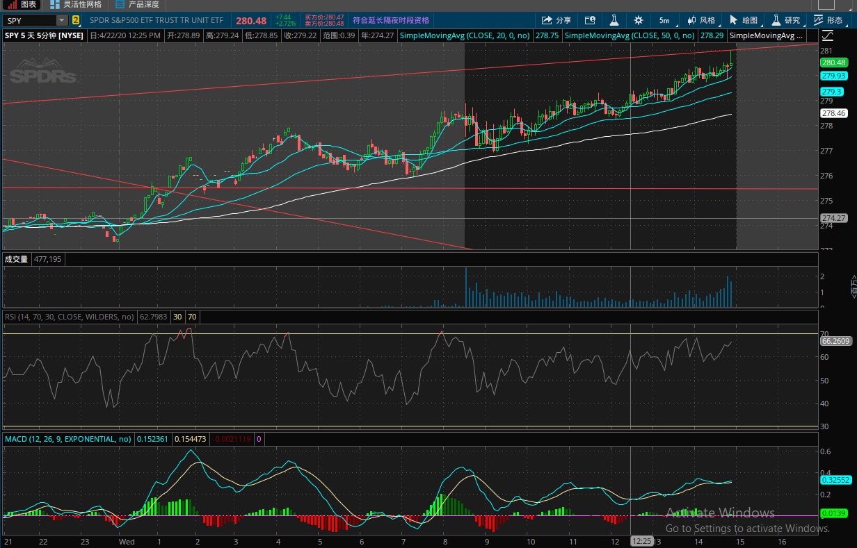The width and height of the screenshot is (857, 548).
Task: Click the RSI (14, 70, 30, CLOSE, WILDERS, no) label
Action: [x=70, y=317]
